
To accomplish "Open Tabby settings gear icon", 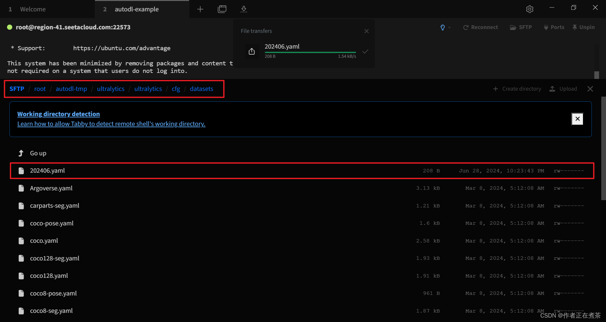I will 530,9.
